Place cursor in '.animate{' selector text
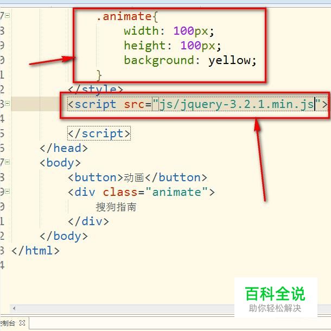The height and width of the screenshot is (331, 331). 127,17
